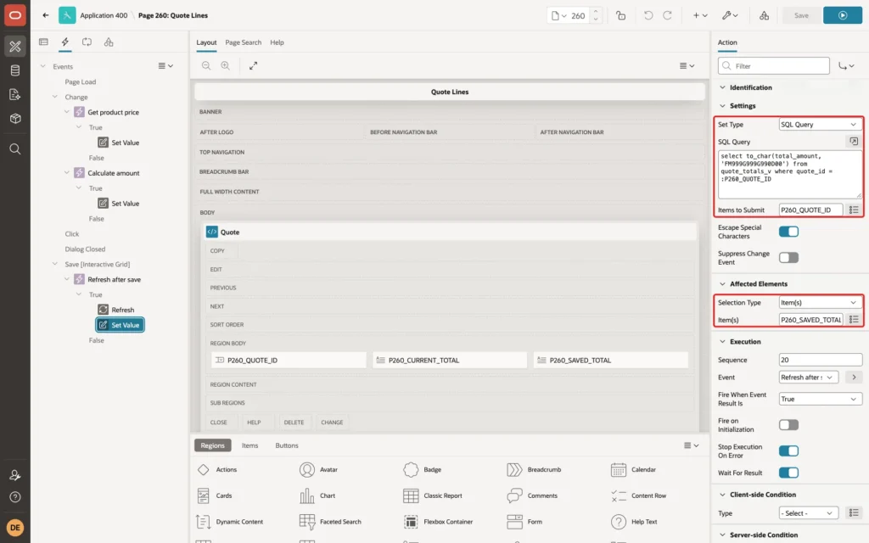869x543 pixels.
Task: Undo the last change
Action: [648, 15]
